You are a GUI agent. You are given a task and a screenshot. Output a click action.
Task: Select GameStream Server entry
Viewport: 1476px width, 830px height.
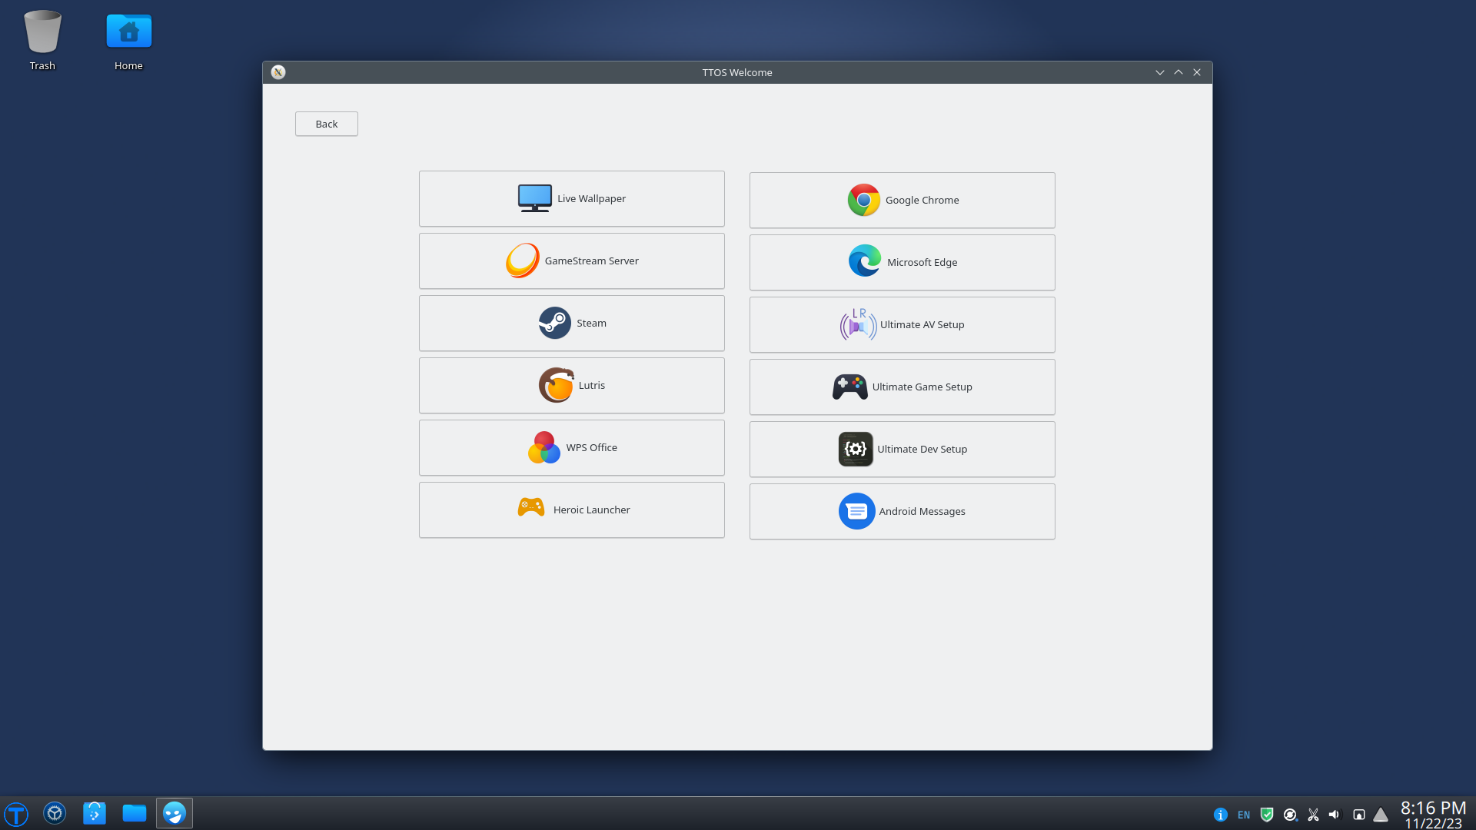tap(571, 261)
